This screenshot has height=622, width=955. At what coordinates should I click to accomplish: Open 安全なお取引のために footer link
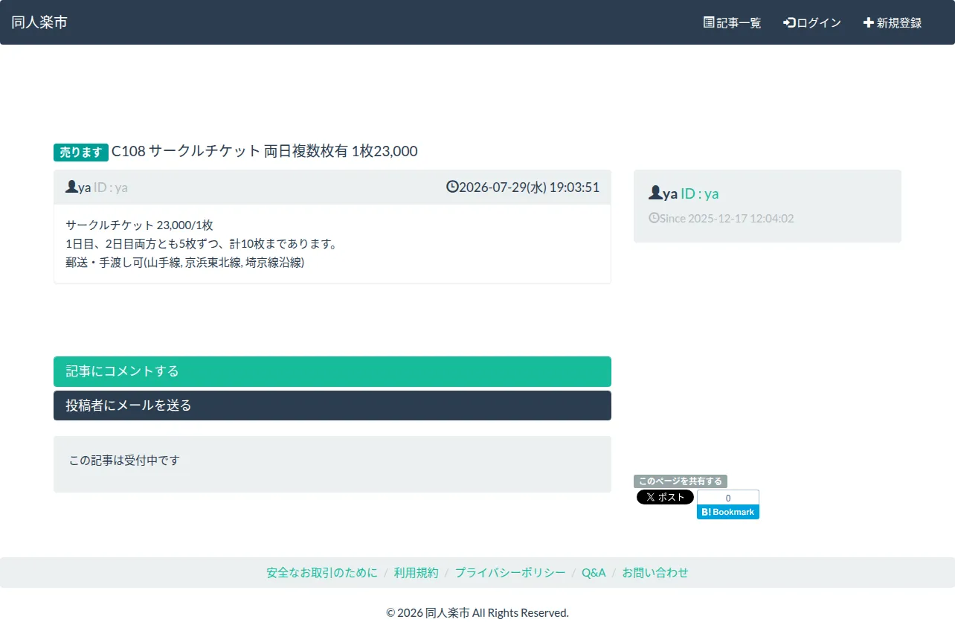point(322,573)
